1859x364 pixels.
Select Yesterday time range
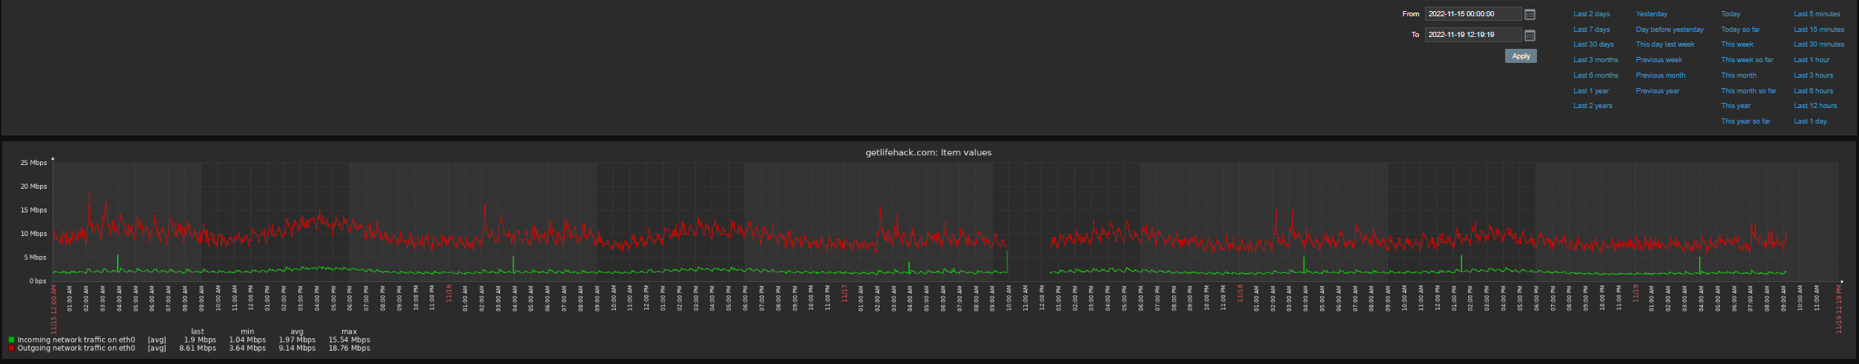click(x=1652, y=14)
